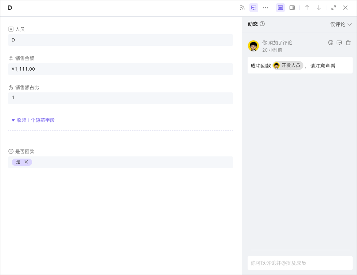Remove the 是 tag from 是否回款
The height and width of the screenshot is (275, 357).
point(26,162)
